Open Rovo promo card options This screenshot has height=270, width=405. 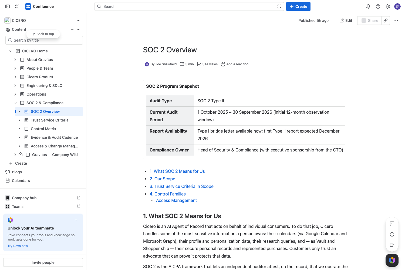75,220
